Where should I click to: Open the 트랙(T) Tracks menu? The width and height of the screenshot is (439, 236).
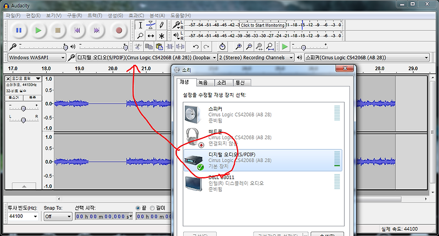click(x=94, y=16)
